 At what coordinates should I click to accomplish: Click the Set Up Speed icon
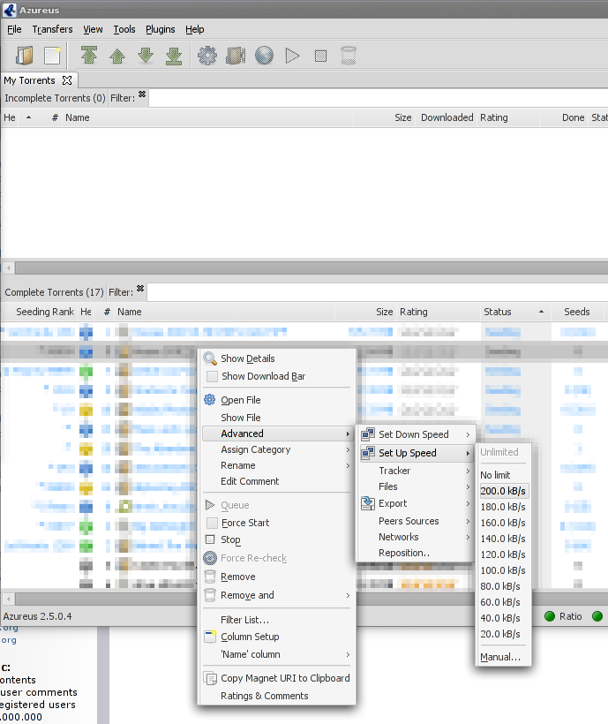368,452
